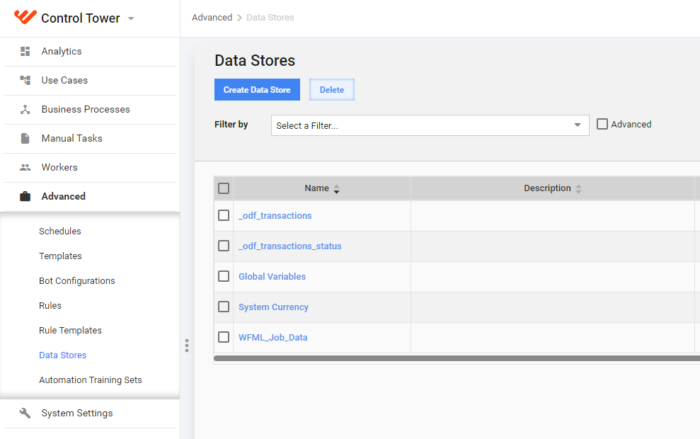Open the _odf_transactions_status data store

tap(290, 246)
